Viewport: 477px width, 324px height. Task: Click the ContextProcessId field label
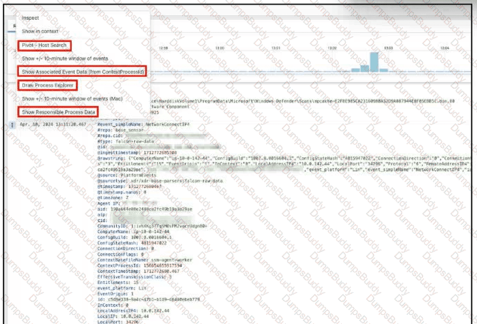tap(119, 266)
